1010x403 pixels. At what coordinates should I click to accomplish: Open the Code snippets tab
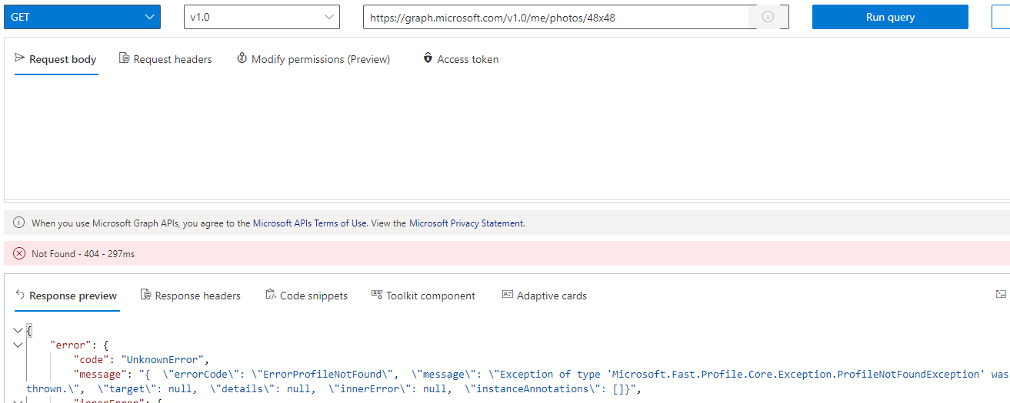click(x=306, y=296)
